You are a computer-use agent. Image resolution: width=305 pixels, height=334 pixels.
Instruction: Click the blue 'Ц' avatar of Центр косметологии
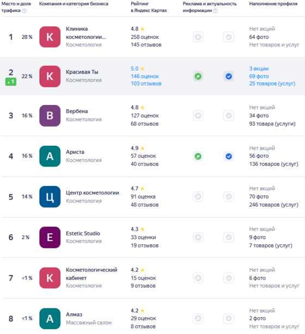(50, 196)
